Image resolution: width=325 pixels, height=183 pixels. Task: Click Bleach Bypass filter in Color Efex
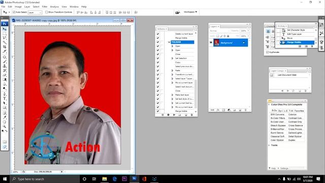click(278, 126)
